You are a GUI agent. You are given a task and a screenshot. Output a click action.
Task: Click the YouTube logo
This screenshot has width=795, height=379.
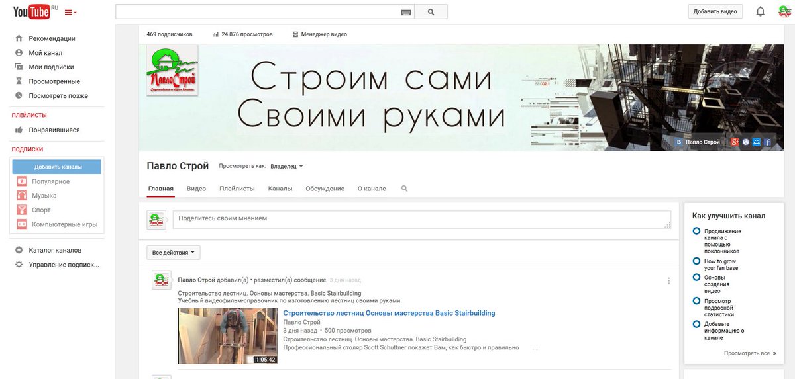click(32, 11)
